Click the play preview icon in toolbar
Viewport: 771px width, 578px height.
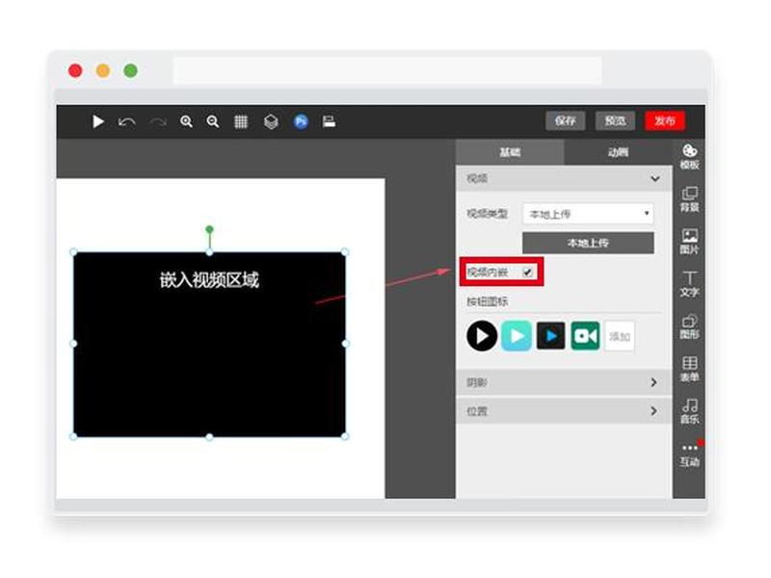(98, 121)
